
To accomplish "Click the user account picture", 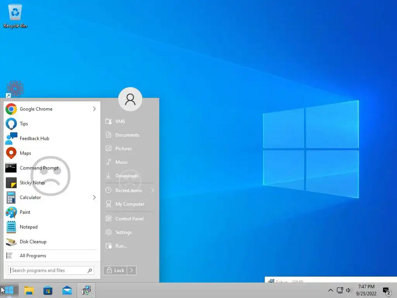I will (130, 99).
